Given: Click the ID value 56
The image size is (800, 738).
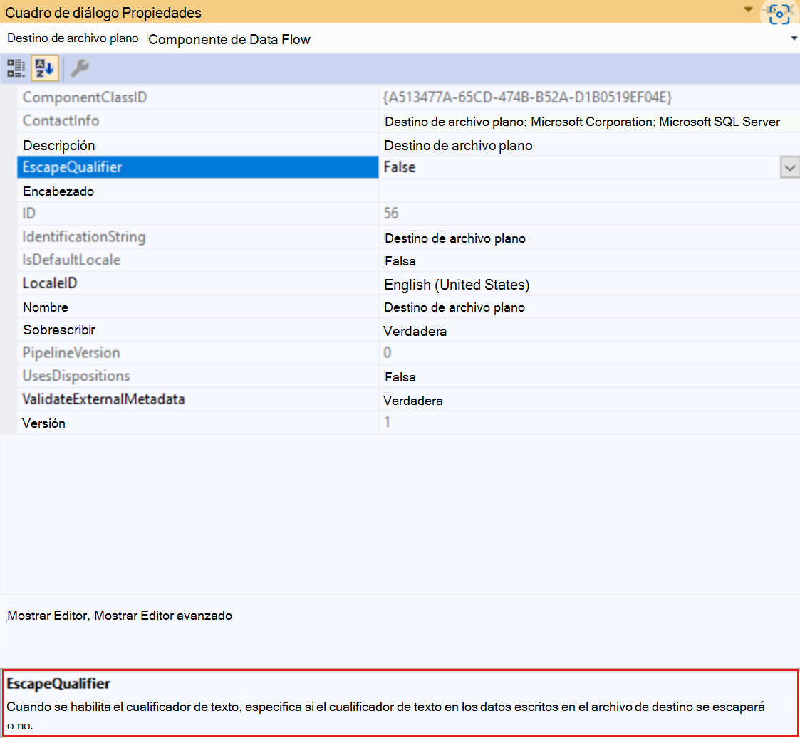Looking at the screenshot, I should tap(391, 213).
